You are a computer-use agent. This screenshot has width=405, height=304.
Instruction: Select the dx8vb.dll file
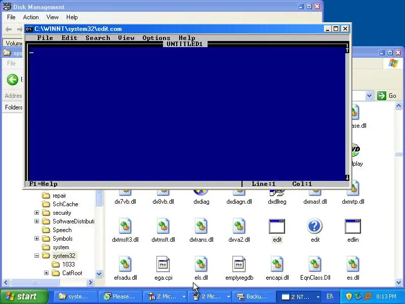(x=163, y=202)
